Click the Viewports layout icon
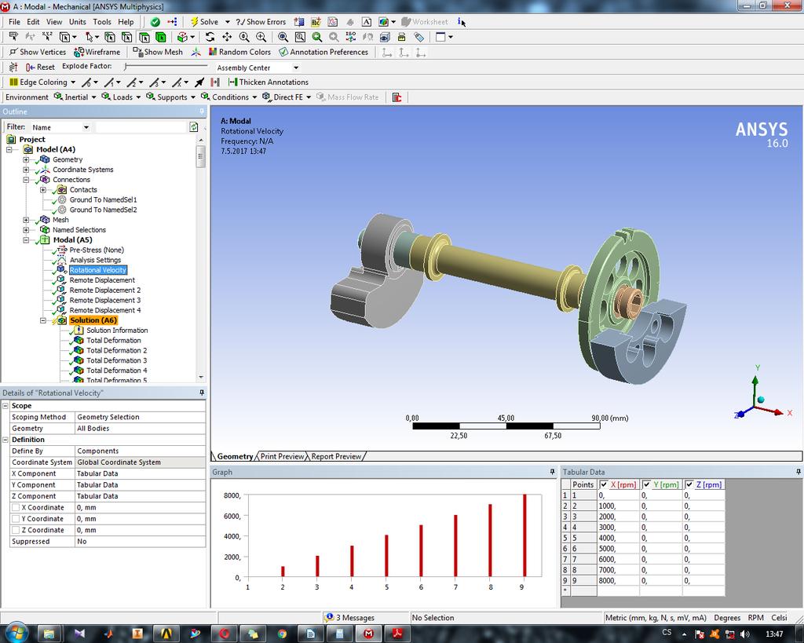The image size is (804, 643). pos(440,37)
